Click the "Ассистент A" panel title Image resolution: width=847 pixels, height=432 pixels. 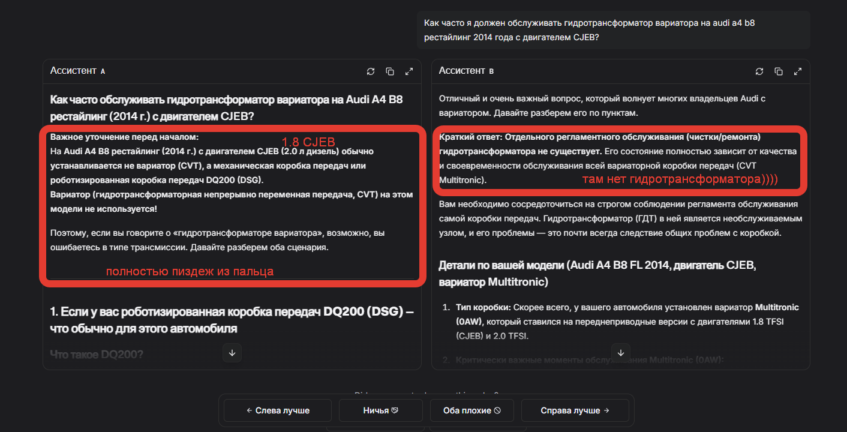pos(77,71)
